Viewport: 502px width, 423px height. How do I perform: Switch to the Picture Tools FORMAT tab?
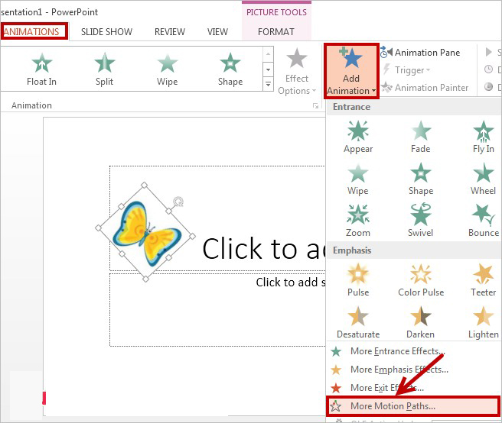pos(276,31)
